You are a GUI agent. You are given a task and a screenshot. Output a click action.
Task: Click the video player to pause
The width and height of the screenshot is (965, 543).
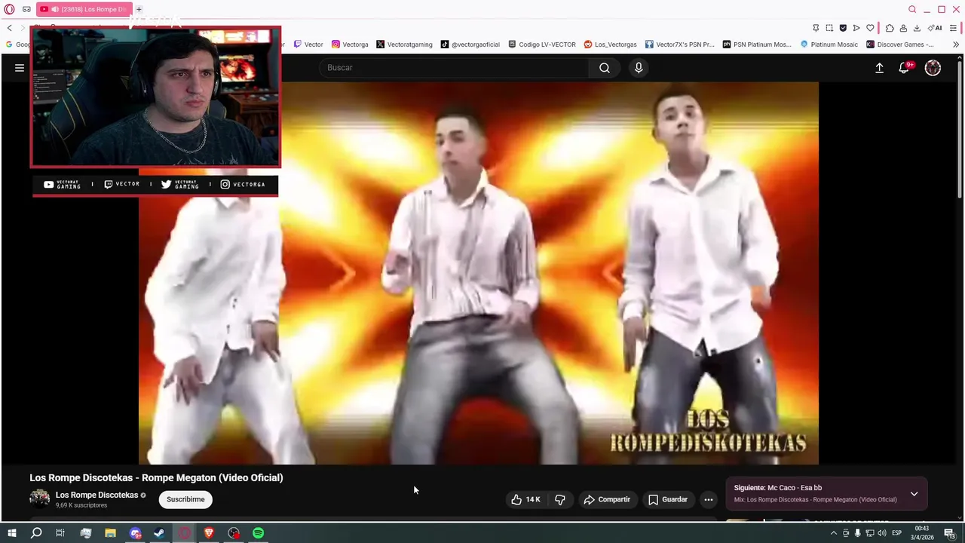(478, 273)
